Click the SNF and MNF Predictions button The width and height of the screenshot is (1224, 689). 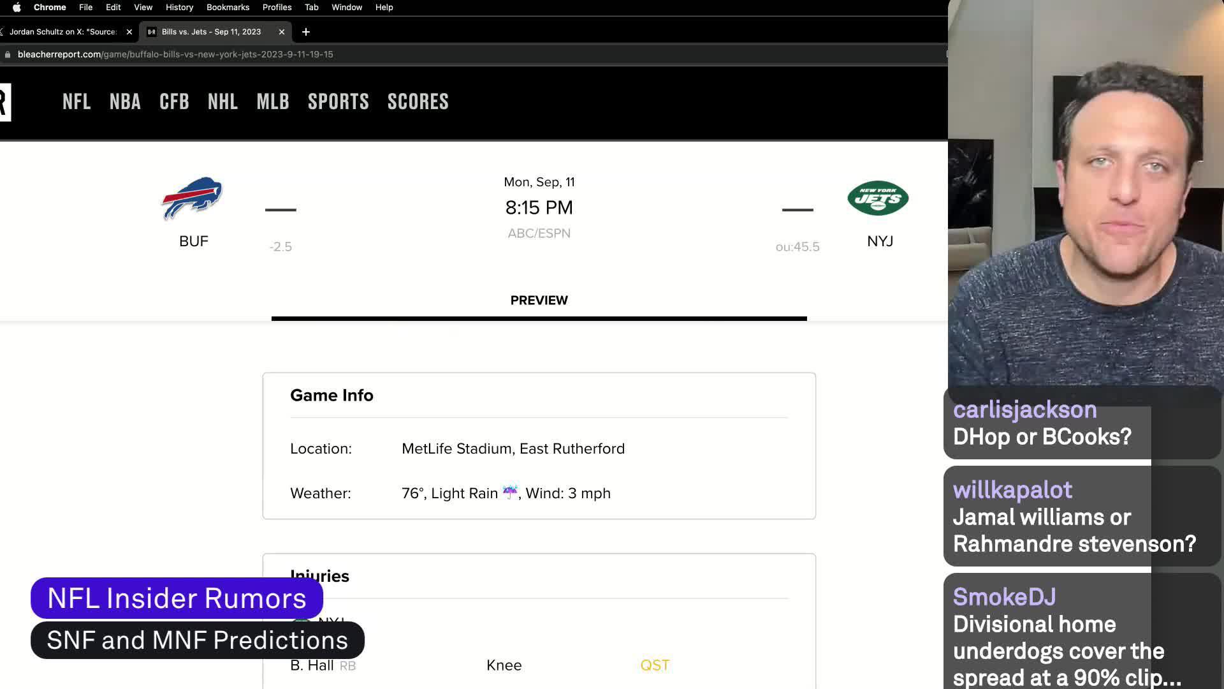coord(198,641)
